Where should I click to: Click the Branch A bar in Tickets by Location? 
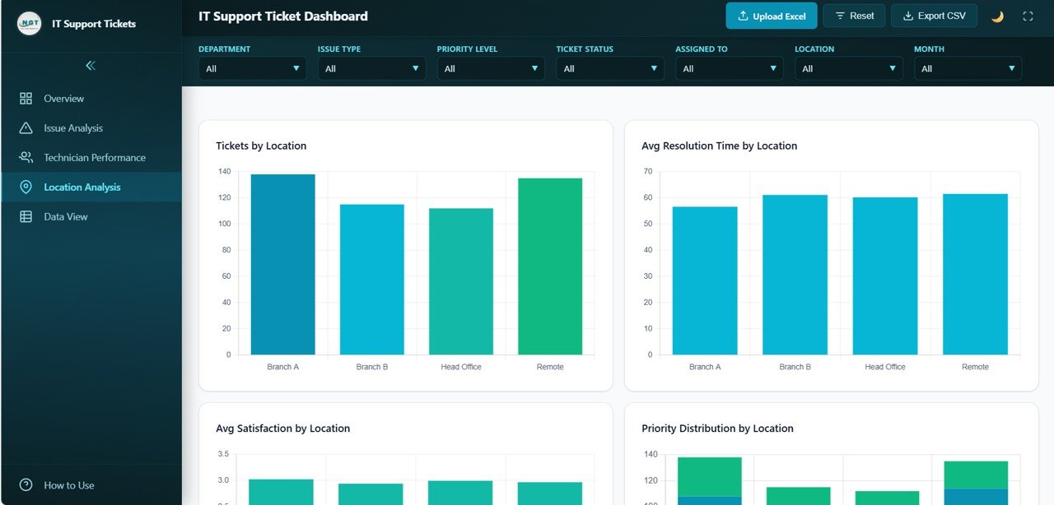(x=282, y=264)
